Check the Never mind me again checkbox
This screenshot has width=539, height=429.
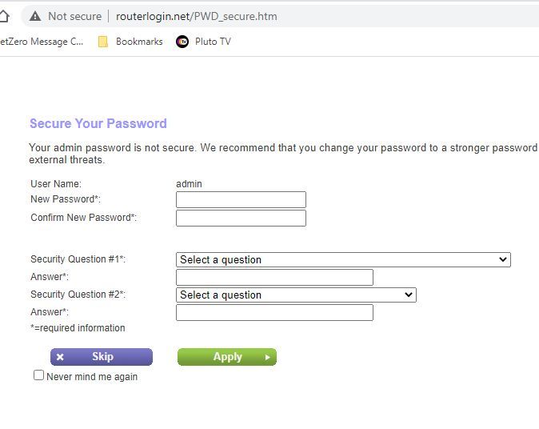[x=38, y=375]
